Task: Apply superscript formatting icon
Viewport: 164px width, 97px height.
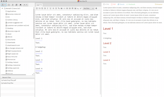Action: click(81, 8)
